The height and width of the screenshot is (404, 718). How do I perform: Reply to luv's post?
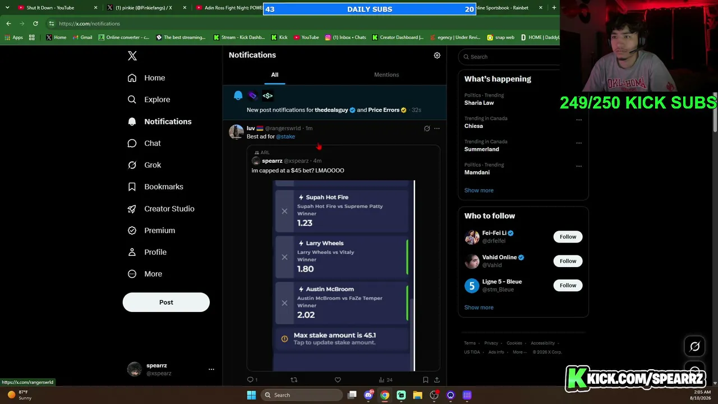pyautogui.click(x=251, y=380)
